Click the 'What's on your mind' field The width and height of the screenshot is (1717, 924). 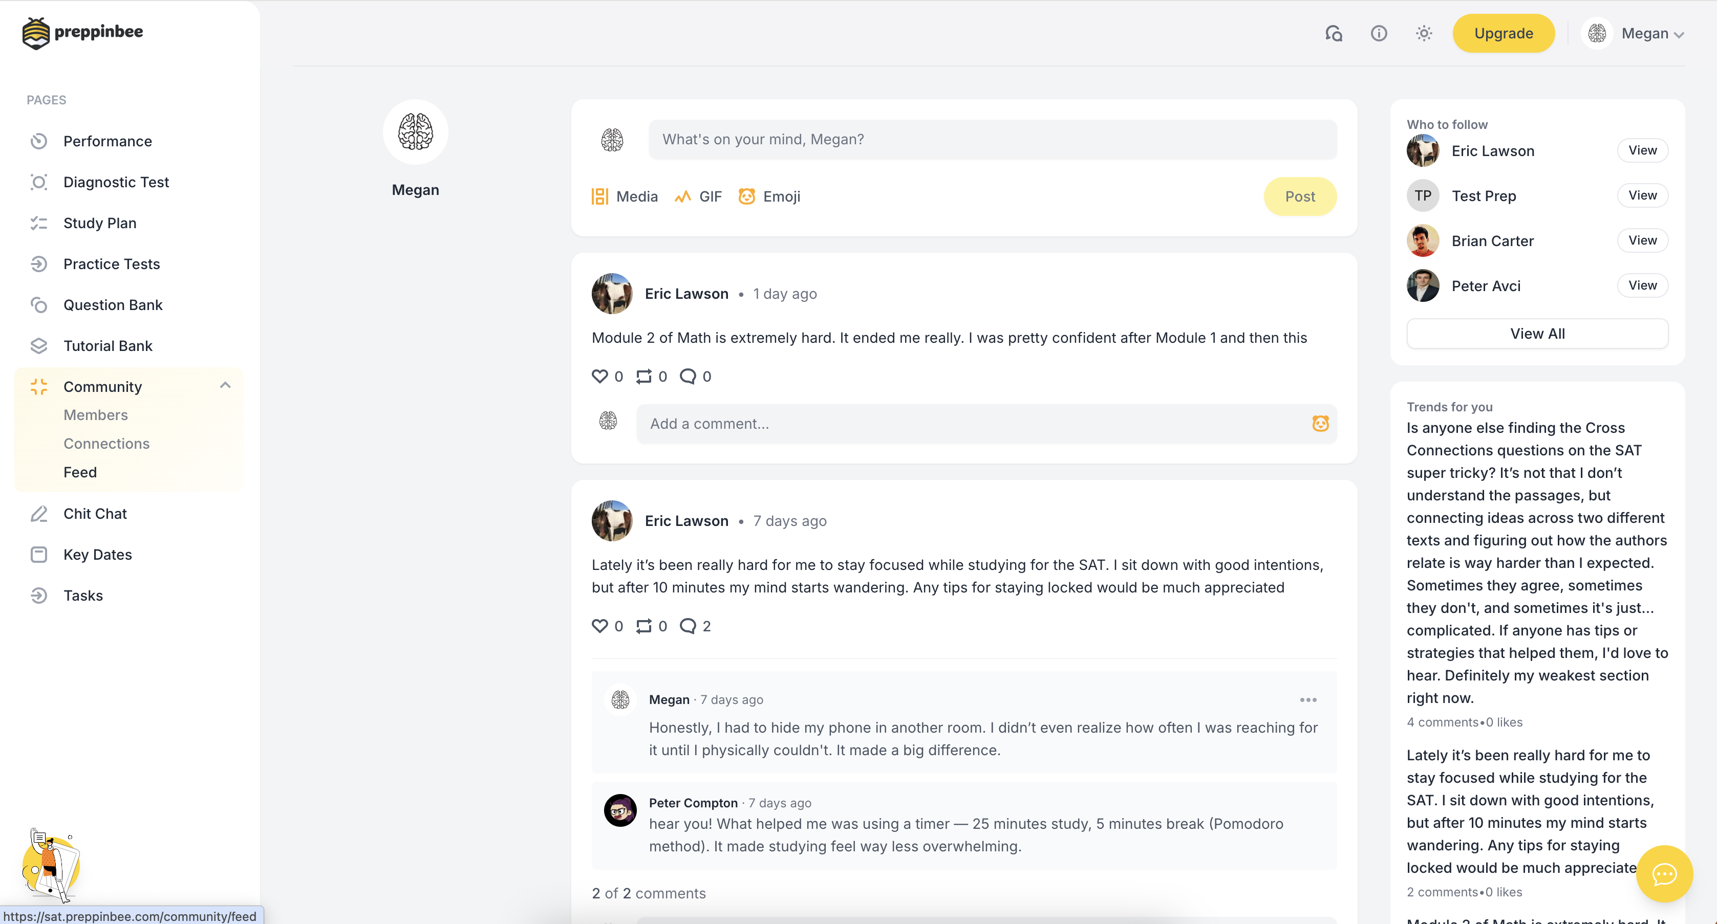(x=992, y=139)
